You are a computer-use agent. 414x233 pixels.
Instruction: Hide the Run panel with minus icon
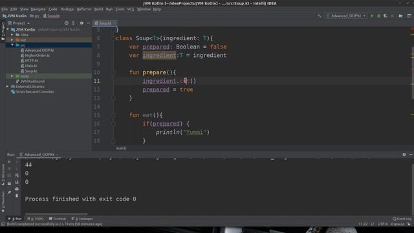[x=411, y=155]
